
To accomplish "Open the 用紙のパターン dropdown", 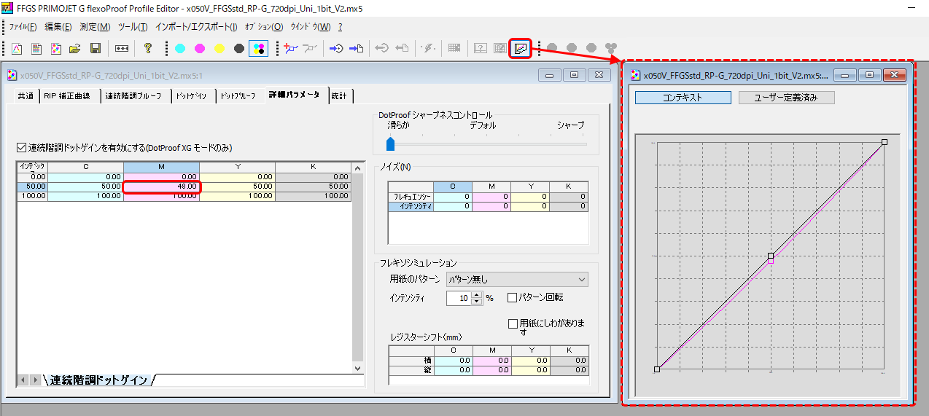I will pos(517,279).
